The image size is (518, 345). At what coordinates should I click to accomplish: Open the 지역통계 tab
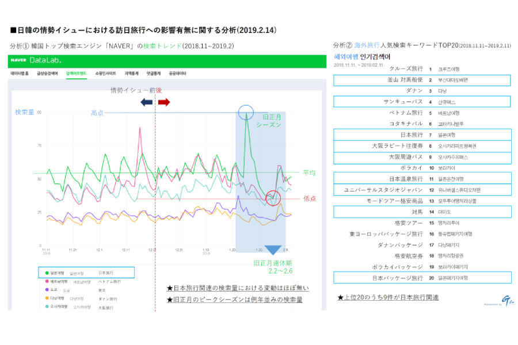131,73
